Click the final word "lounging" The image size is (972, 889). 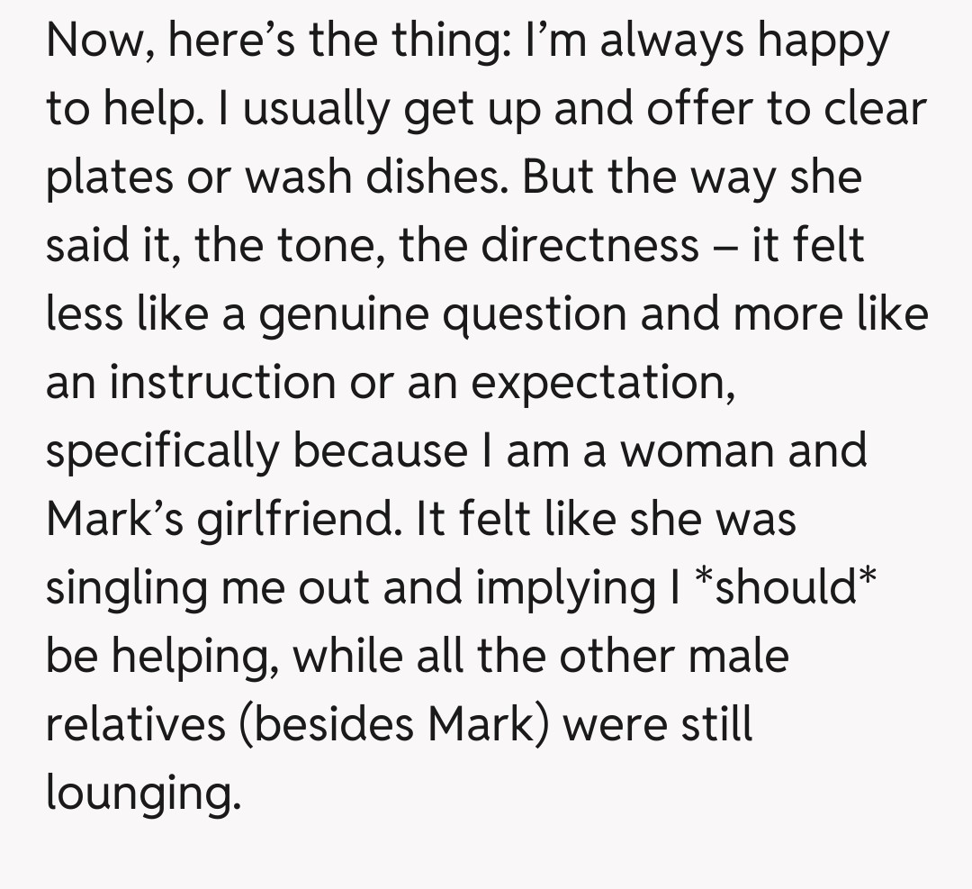pos(143,793)
